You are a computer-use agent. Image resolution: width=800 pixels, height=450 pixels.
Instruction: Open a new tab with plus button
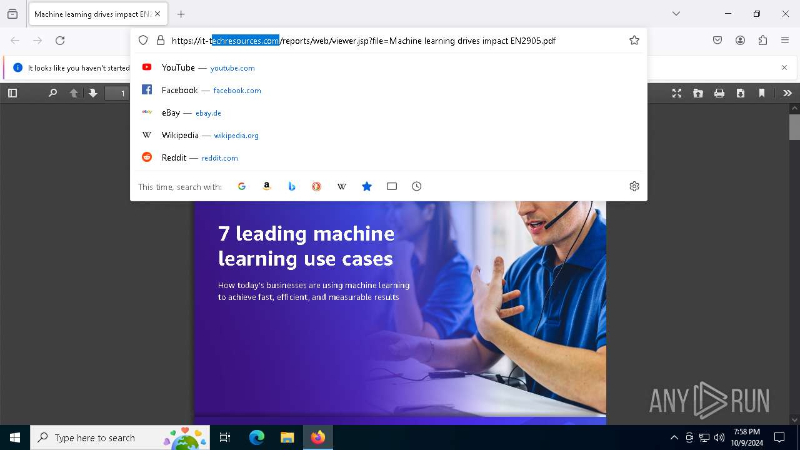click(181, 14)
